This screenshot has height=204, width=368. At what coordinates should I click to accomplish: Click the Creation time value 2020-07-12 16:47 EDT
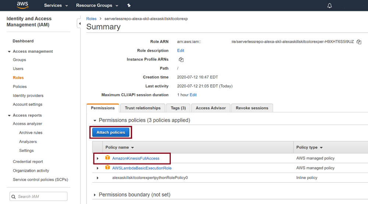(x=197, y=77)
